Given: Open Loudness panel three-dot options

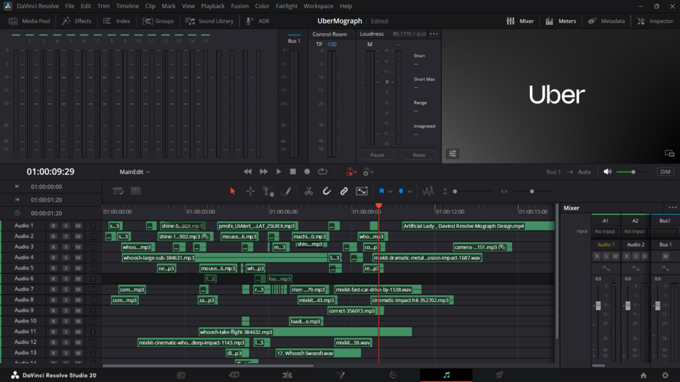Looking at the screenshot, I should 434,34.
